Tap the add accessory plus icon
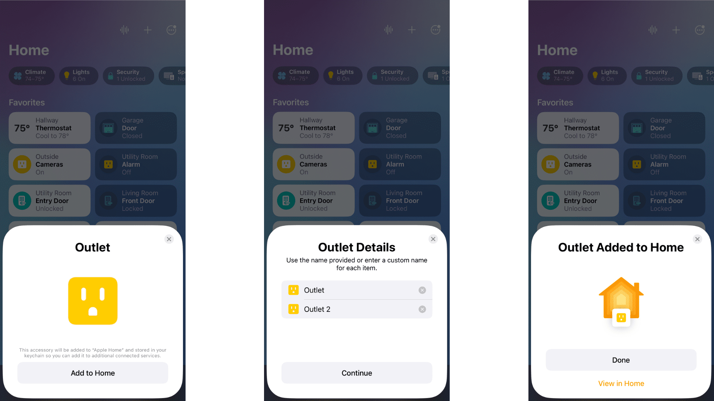 click(x=148, y=29)
